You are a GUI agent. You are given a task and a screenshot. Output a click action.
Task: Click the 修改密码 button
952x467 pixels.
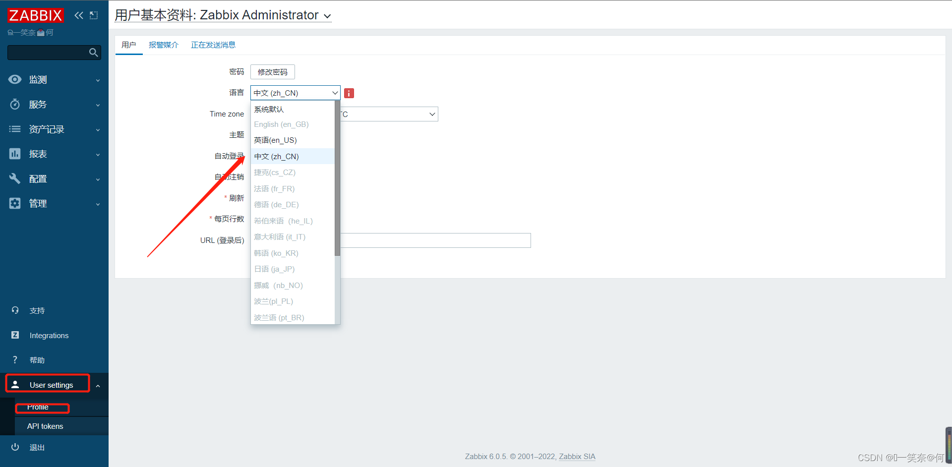pyautogui.click(x=273, y=72)
